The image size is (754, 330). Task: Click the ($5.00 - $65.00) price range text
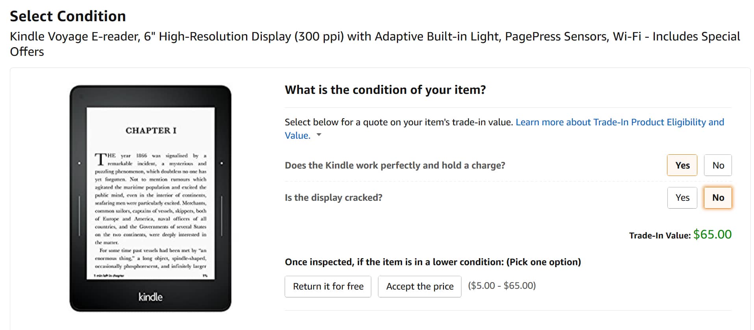502,286
